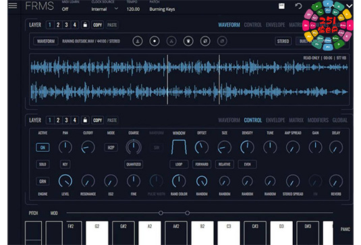Click PASTE in lower Layer row
This screenshot has height=245, width=361.
coord(112,120)
